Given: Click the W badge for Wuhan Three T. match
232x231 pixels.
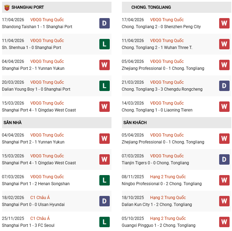Looking at the screenshot, I should tap(224, 44).
